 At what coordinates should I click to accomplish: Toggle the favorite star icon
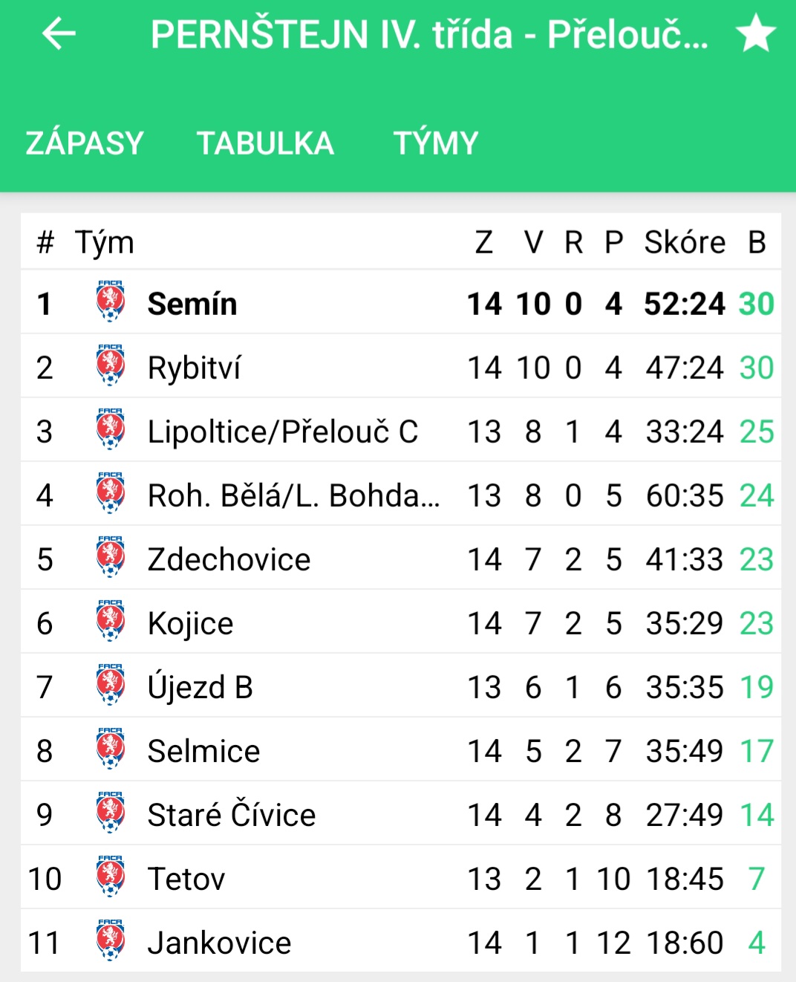point(755,33)
